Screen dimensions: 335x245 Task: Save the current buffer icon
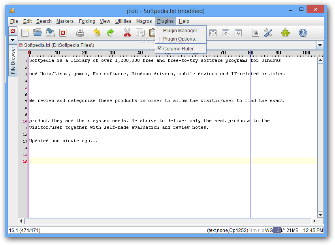point(50,33)
